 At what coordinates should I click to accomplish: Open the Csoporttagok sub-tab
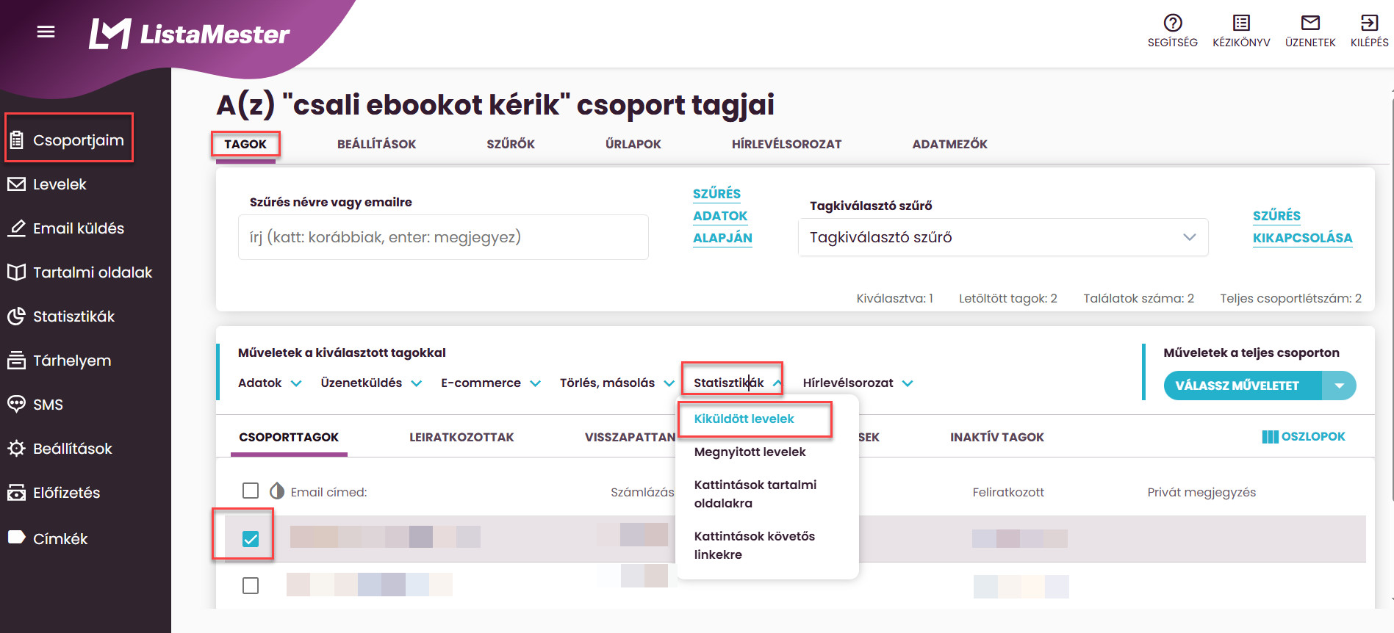click(289, 437)
